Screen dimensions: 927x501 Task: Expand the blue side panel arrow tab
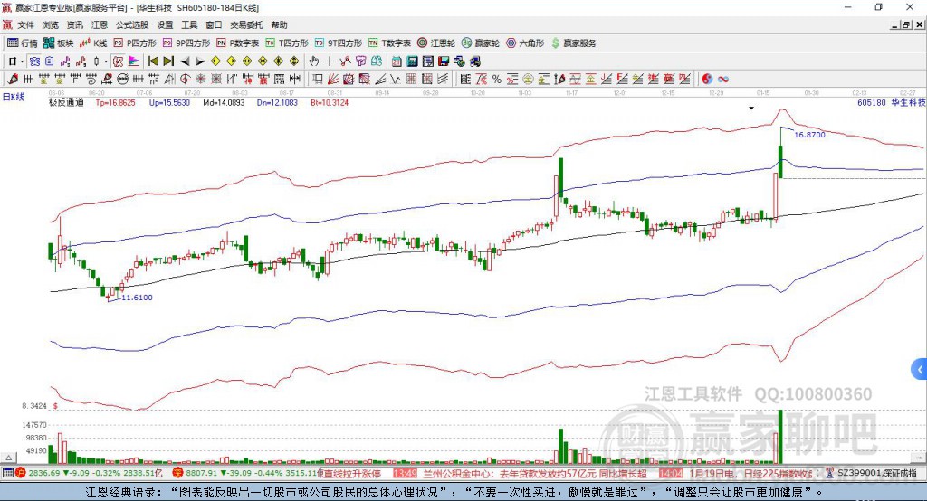[920, 370]
